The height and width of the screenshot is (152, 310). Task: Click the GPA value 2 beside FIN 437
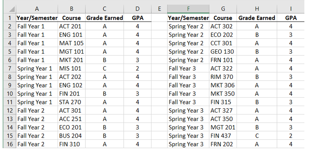[291, 136]
